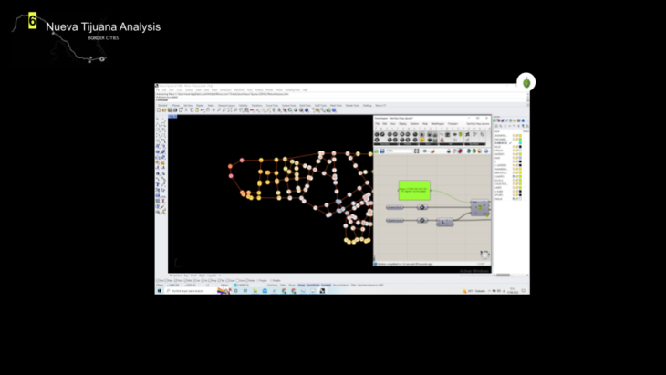Screen dimensions: 666x375
Task: Click the Windows Start button on taskbar
Action: (159, 291)
